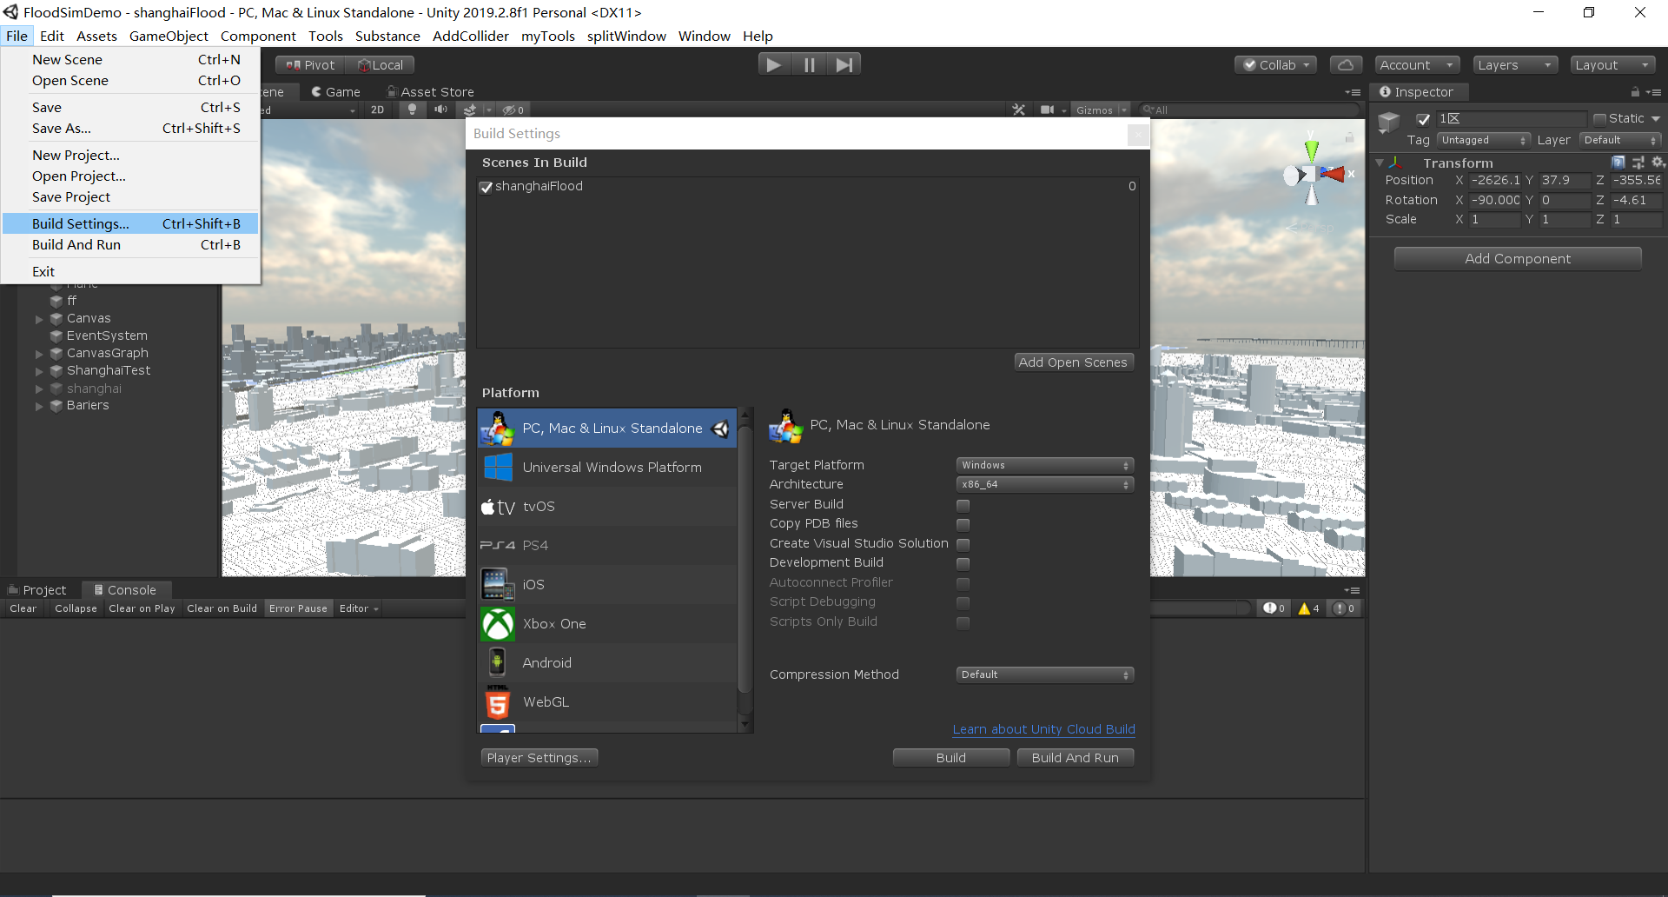Image resolution: width=1668 pixels, height=897 pixels.
Task: Open the Target Platform dropdown
Action: pos(1045,465)
